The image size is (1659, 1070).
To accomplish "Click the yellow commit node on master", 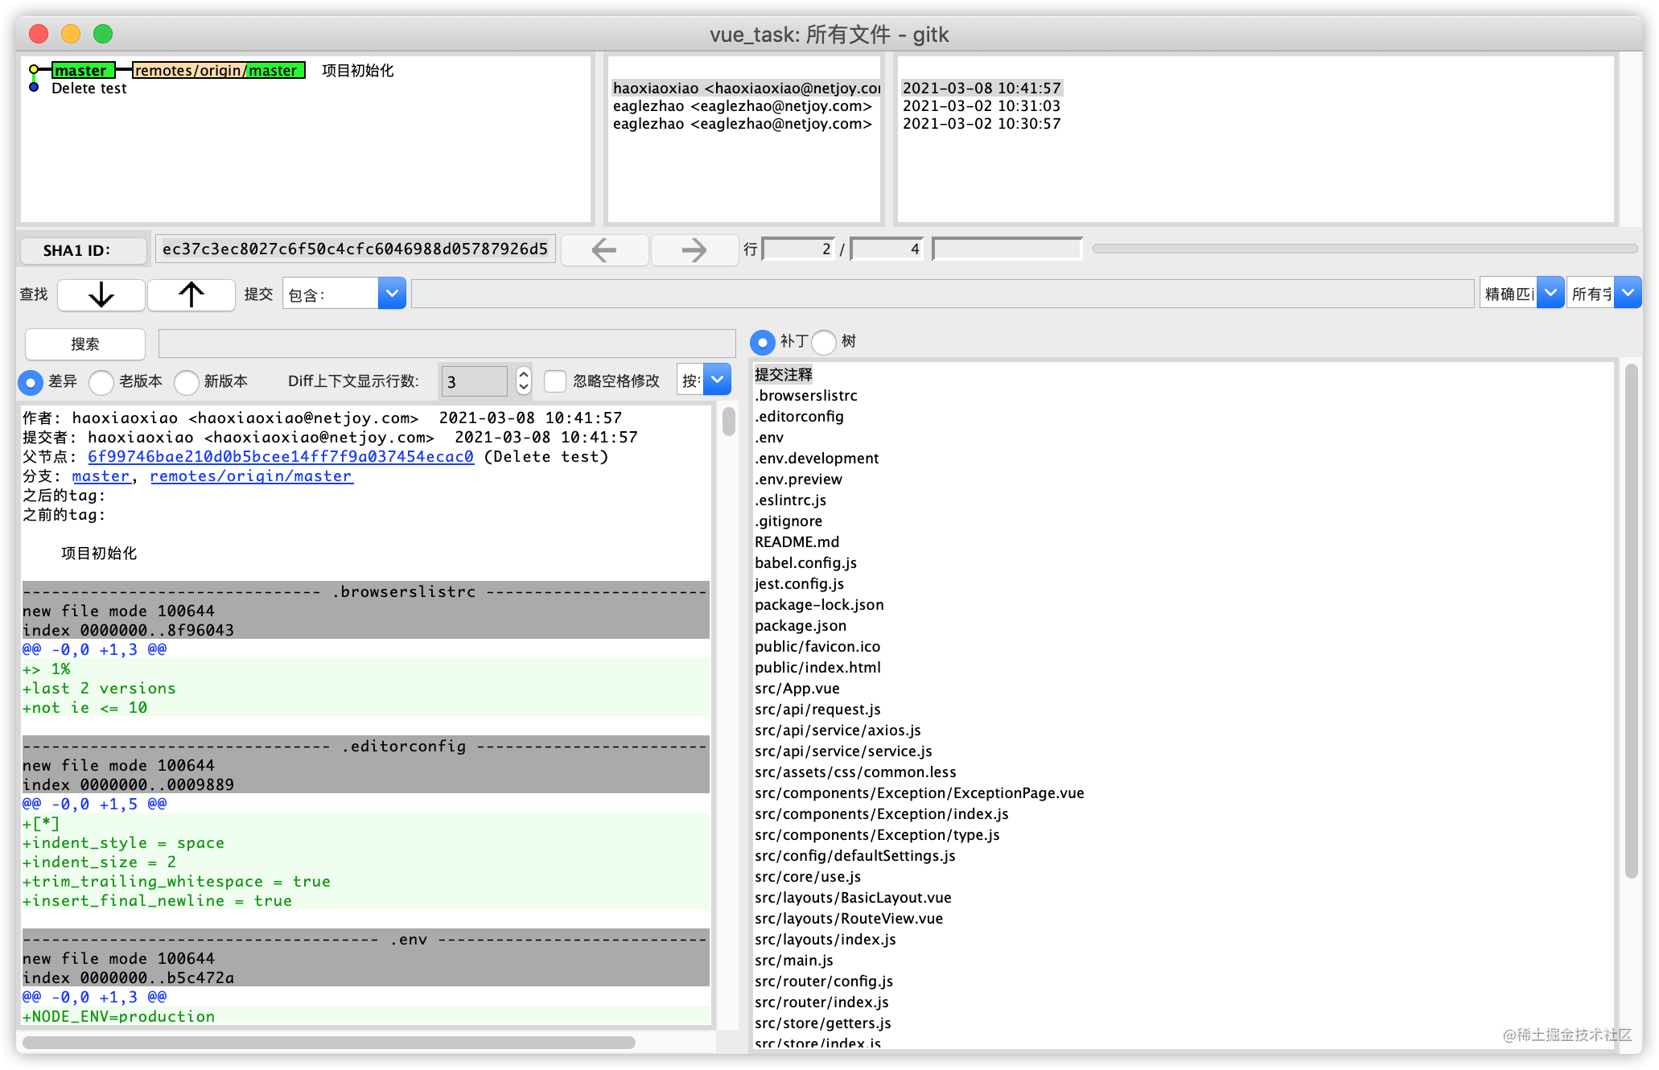I will pyautogui.click(x=34, y=70).
